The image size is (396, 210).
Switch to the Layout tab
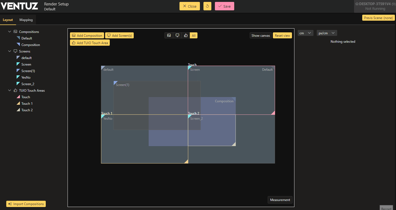tap(8, 20)
